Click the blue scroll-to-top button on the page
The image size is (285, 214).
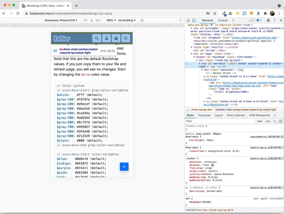pos(124,167)
